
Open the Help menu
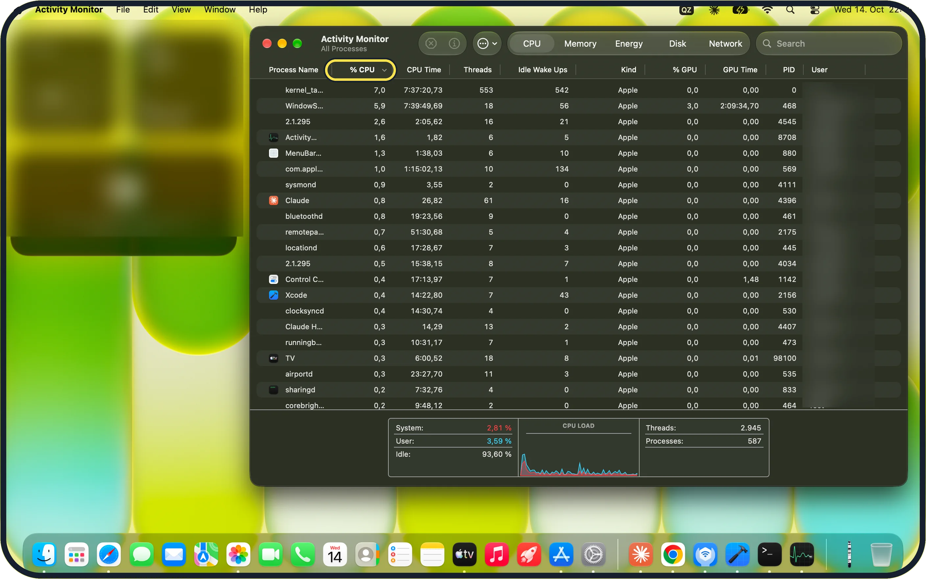coord(258,10)
